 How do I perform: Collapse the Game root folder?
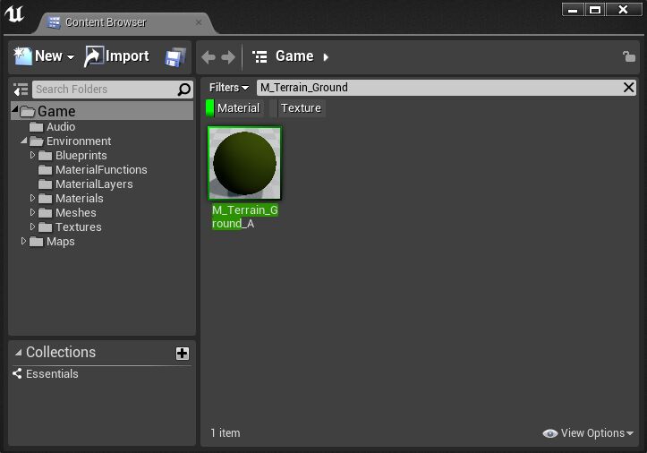point(15,109)
